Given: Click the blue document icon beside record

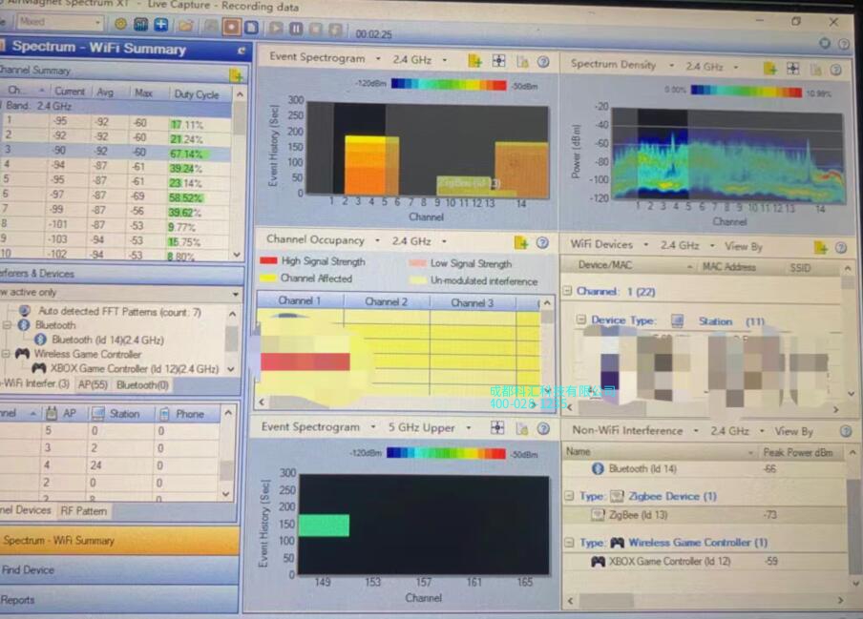Looking at the screenshot, I should (x=251, y=27).
